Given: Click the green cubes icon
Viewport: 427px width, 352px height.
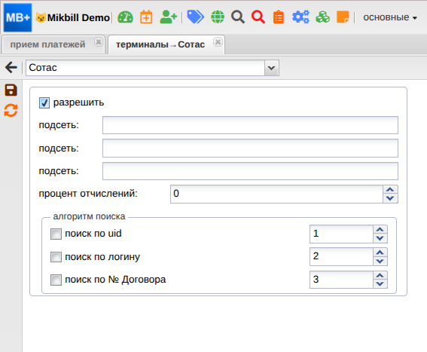Looking at the screenshot, I should coord(323,17).
